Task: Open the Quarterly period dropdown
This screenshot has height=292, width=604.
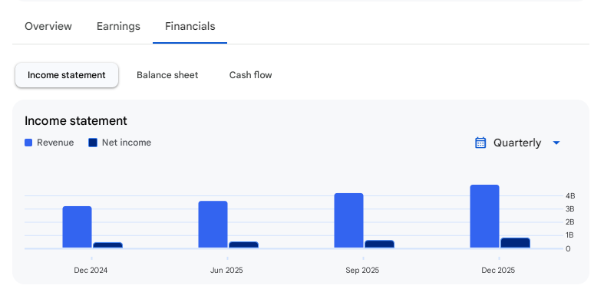Action: pyautogui.click(x=518, y=143)
